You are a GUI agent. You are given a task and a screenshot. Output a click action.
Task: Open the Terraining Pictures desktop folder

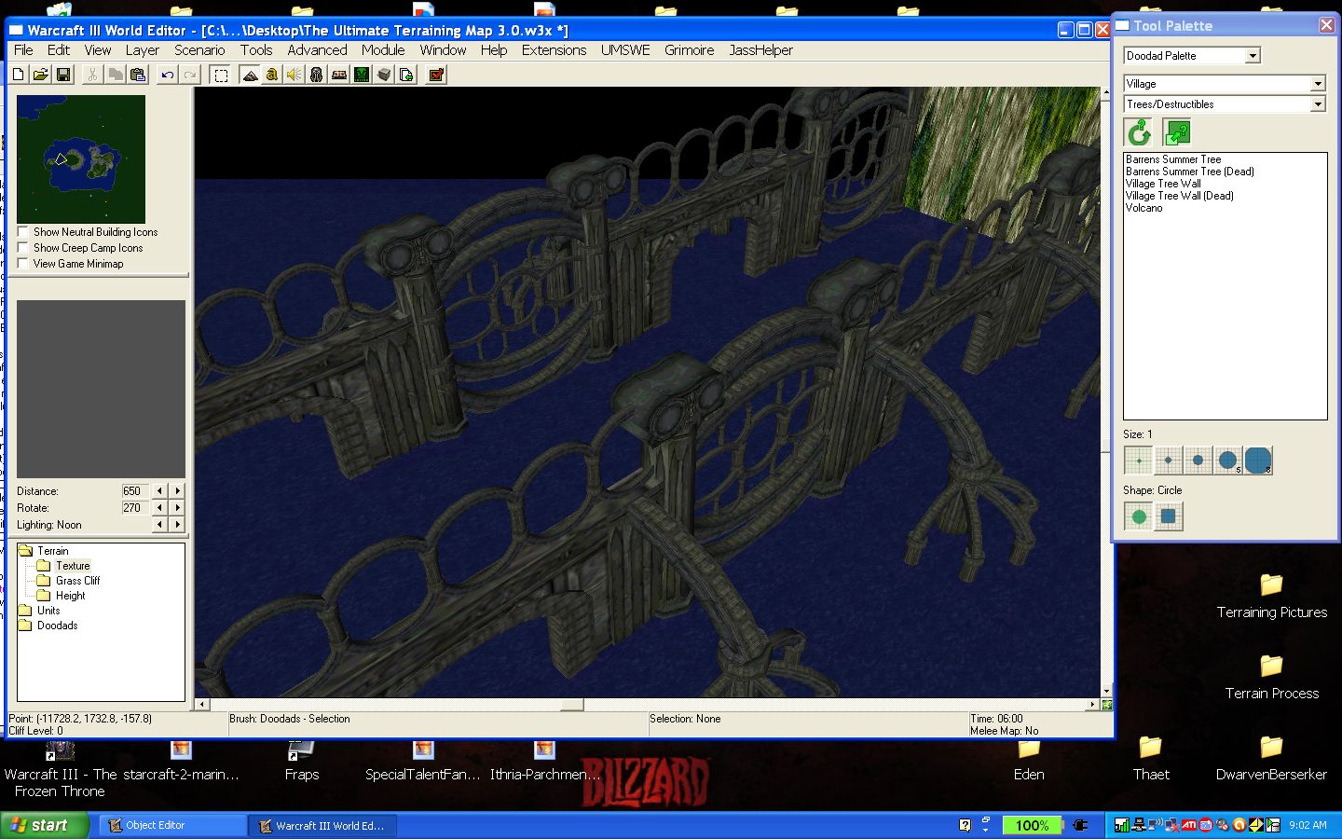(1271, 598)
